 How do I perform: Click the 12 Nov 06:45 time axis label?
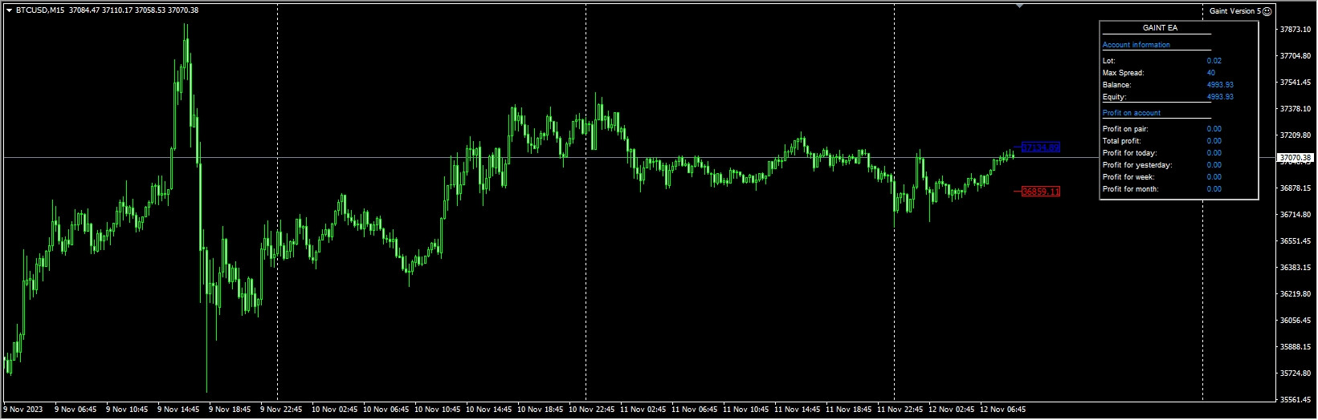click(1003, 410)
